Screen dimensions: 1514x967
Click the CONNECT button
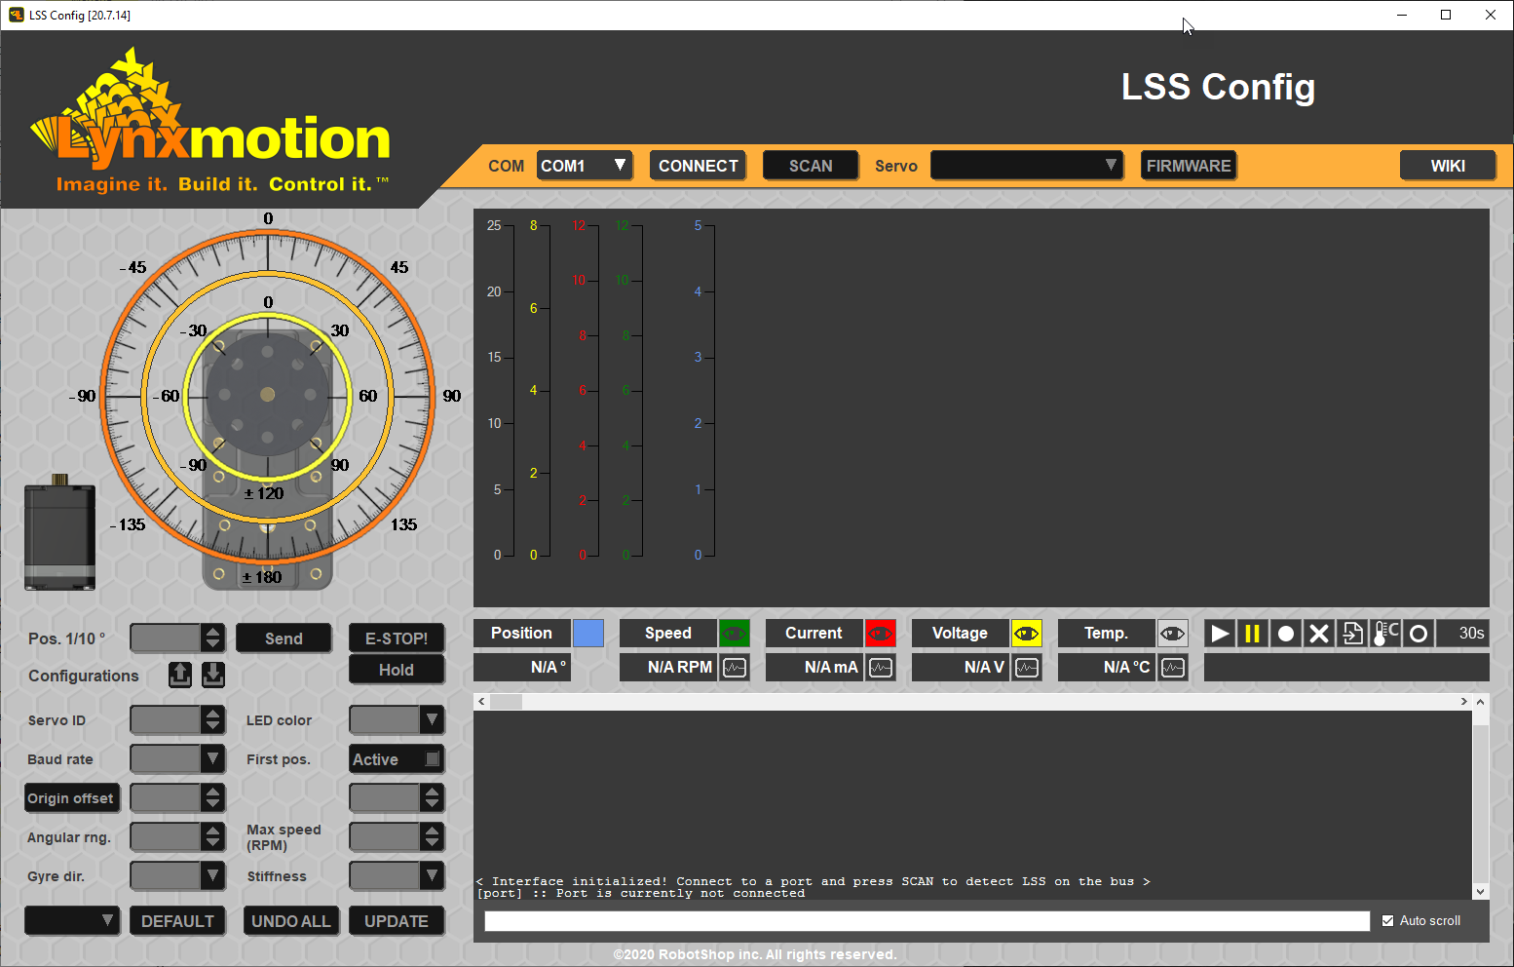(698, 166)
